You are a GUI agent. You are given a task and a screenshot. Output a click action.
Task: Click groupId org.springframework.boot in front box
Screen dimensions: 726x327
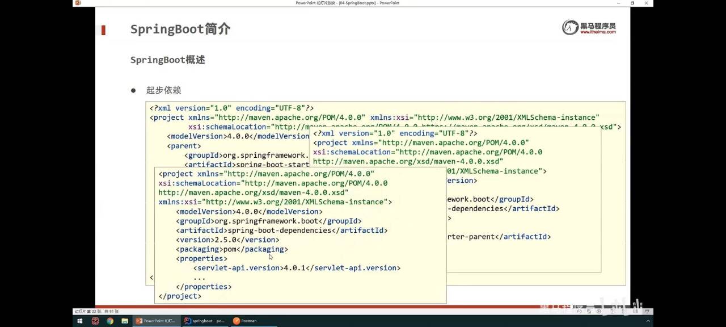[269, 221]
